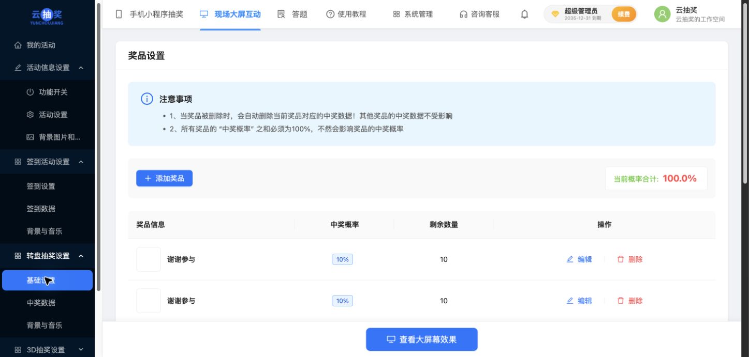
Task: Open 背景与音乐 under 转盘抽奖设置
Action: 45,325
